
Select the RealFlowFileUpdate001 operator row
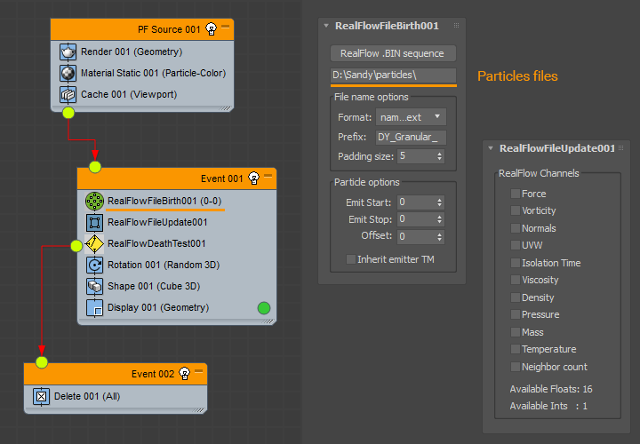pyautogui.click(x=157, y=222)
